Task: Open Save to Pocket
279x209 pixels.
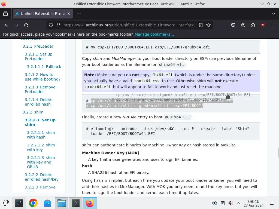Action: (233, 25)
